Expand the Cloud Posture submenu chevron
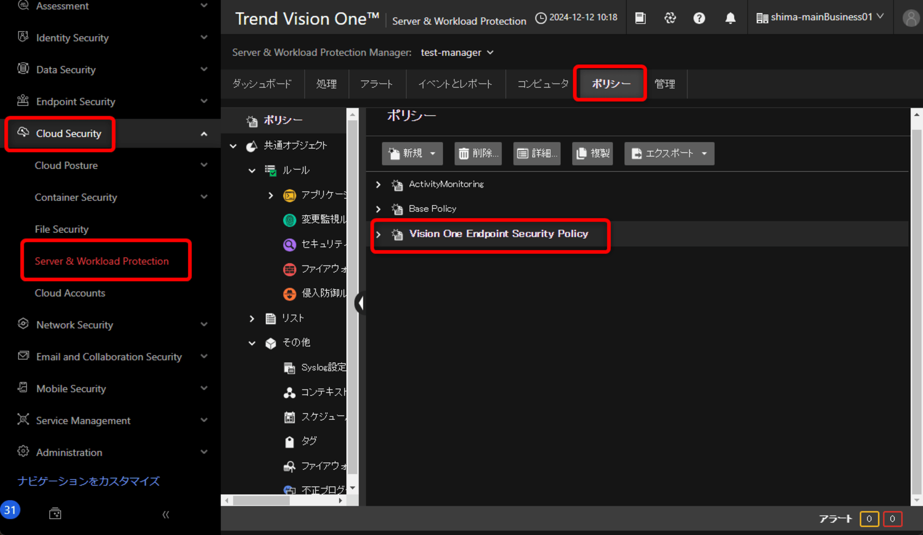The height and width of the screenshot is (535, 923). [x=204, y=165]
